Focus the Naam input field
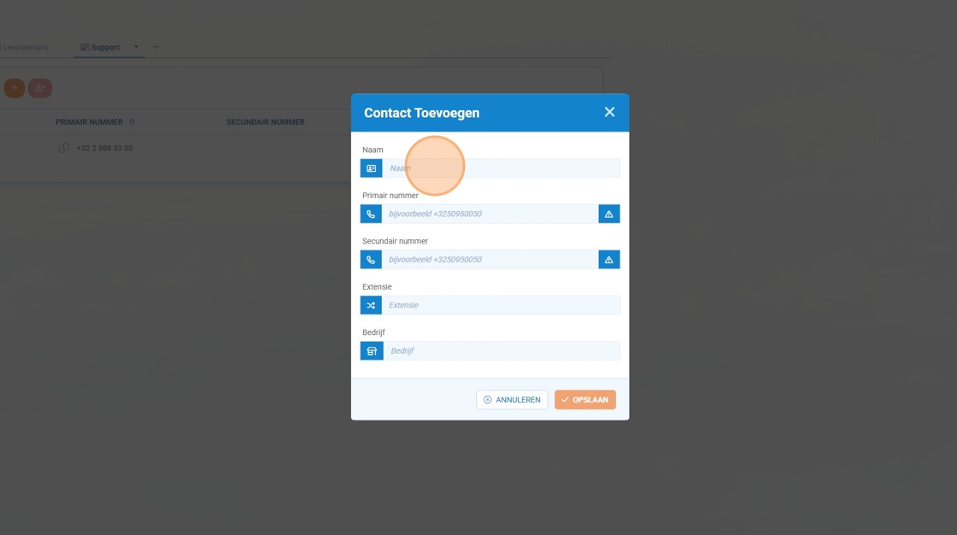Viewport: 957px width, 535px height. coord(500,168)
